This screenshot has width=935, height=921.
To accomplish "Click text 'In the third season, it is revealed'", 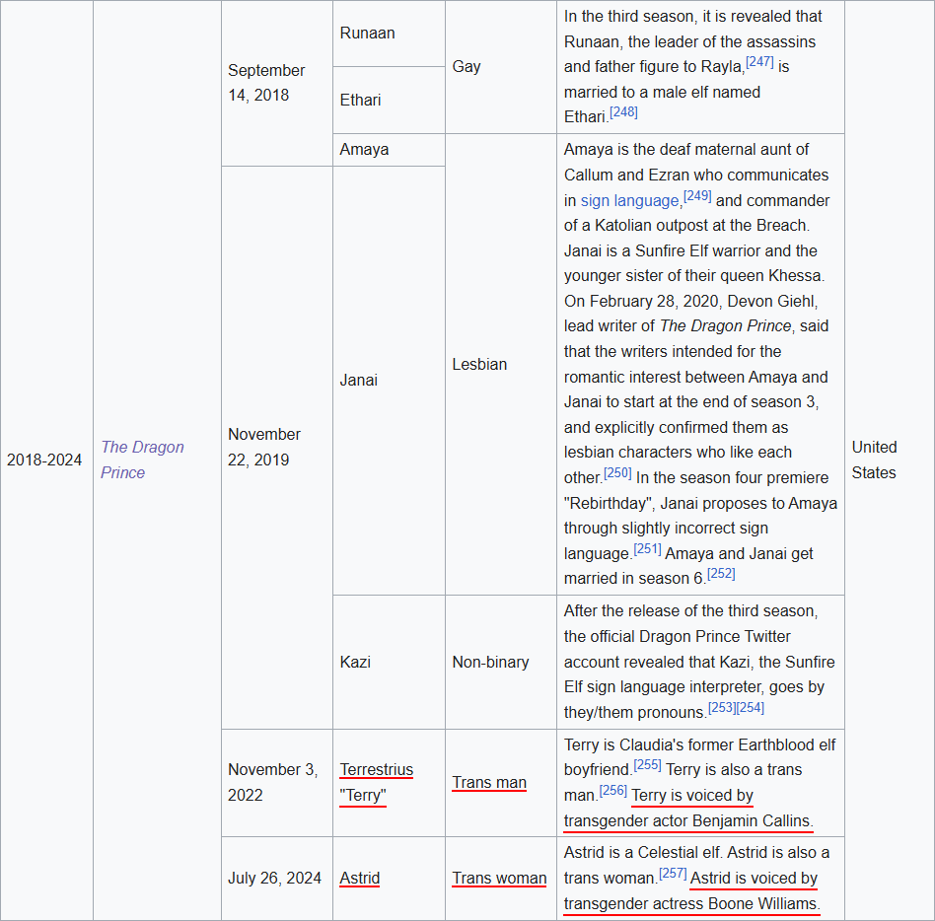I will 693,16.
